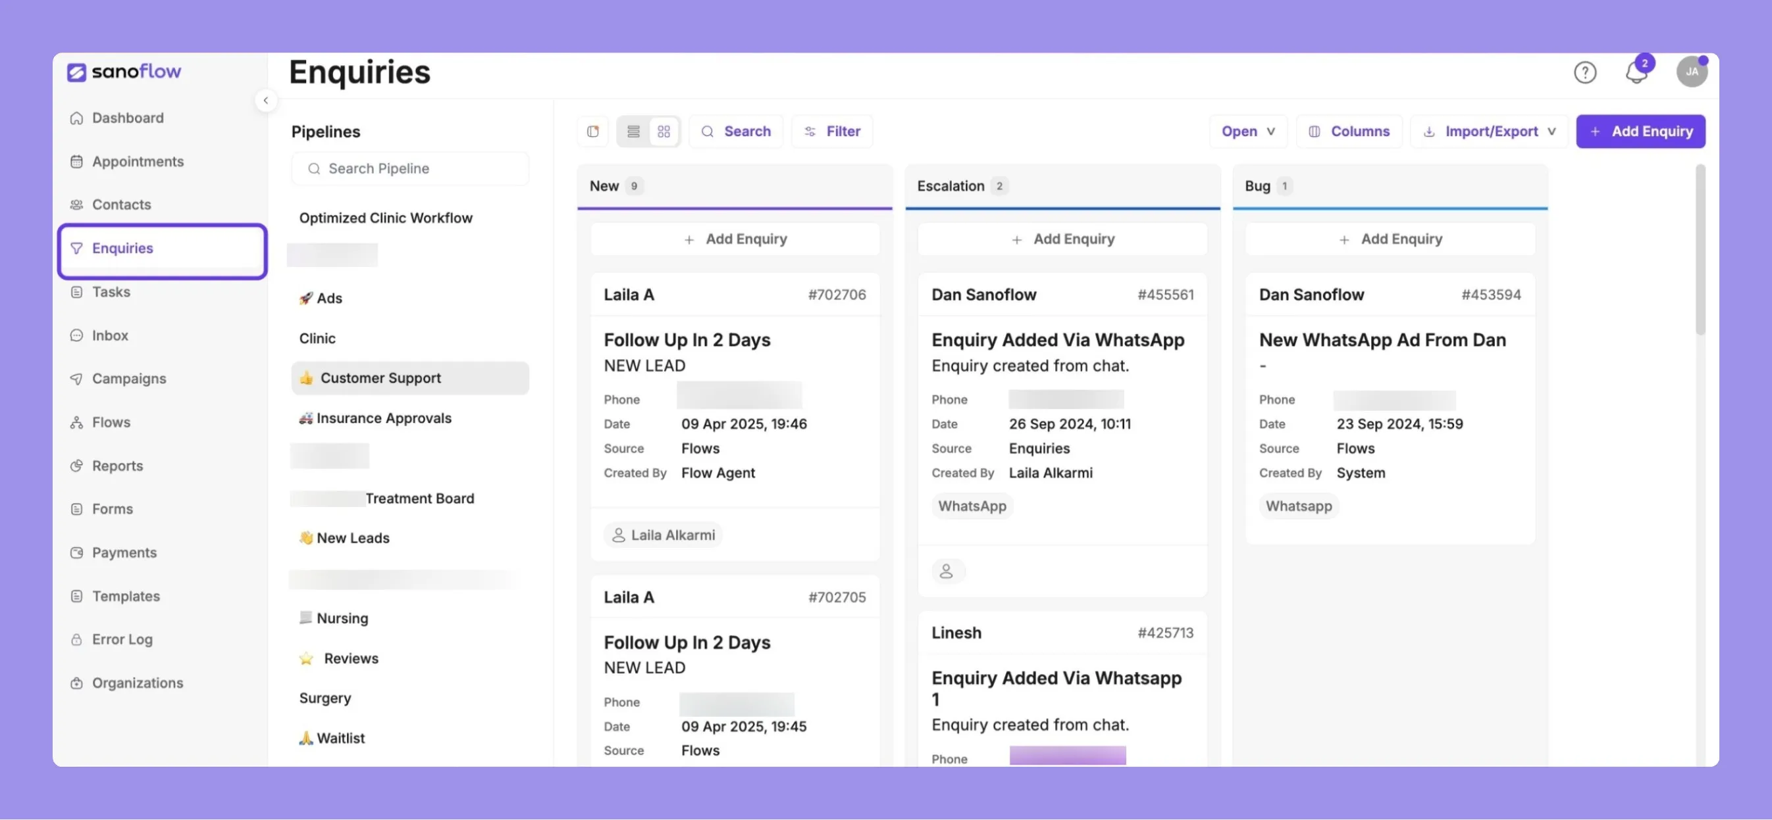The image size is (1772, 820).
Task: Add Enquiry in the Escalation column
Action: pyautogui.click(x=1062, y=239)
